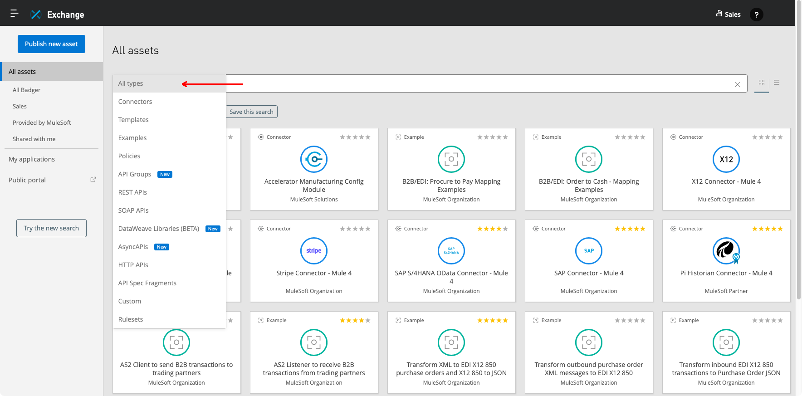Open Stripe Connector - Mule 4 title
802x396 pixels.
point(314,273)
